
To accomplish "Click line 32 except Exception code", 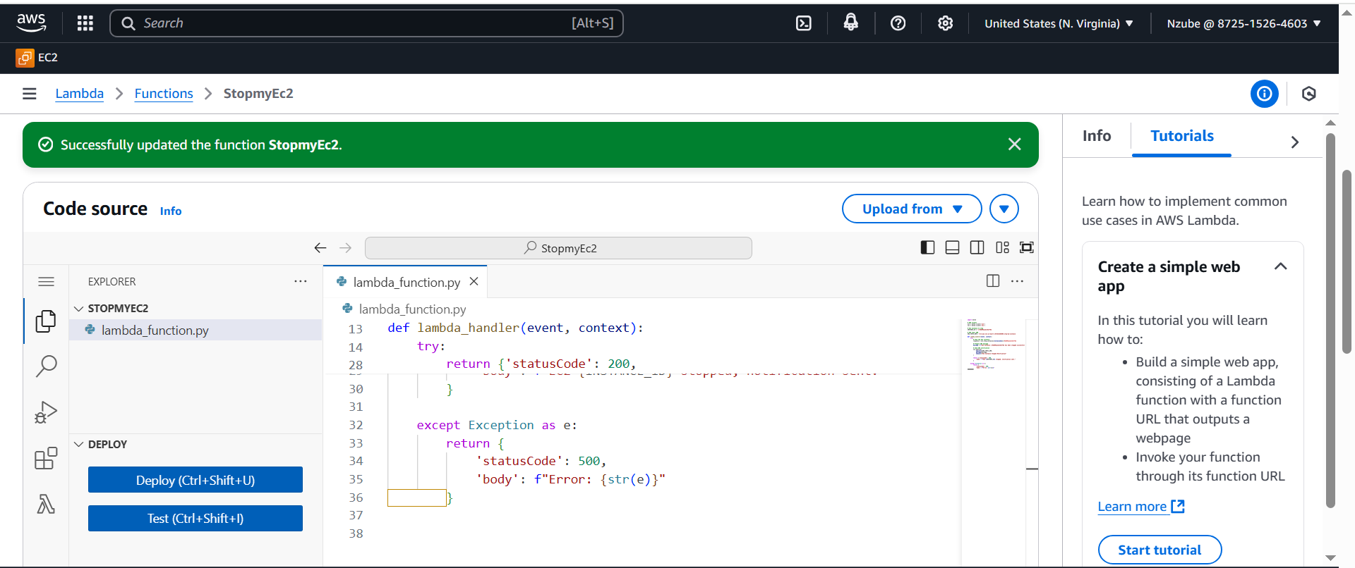I will [497, 425].
